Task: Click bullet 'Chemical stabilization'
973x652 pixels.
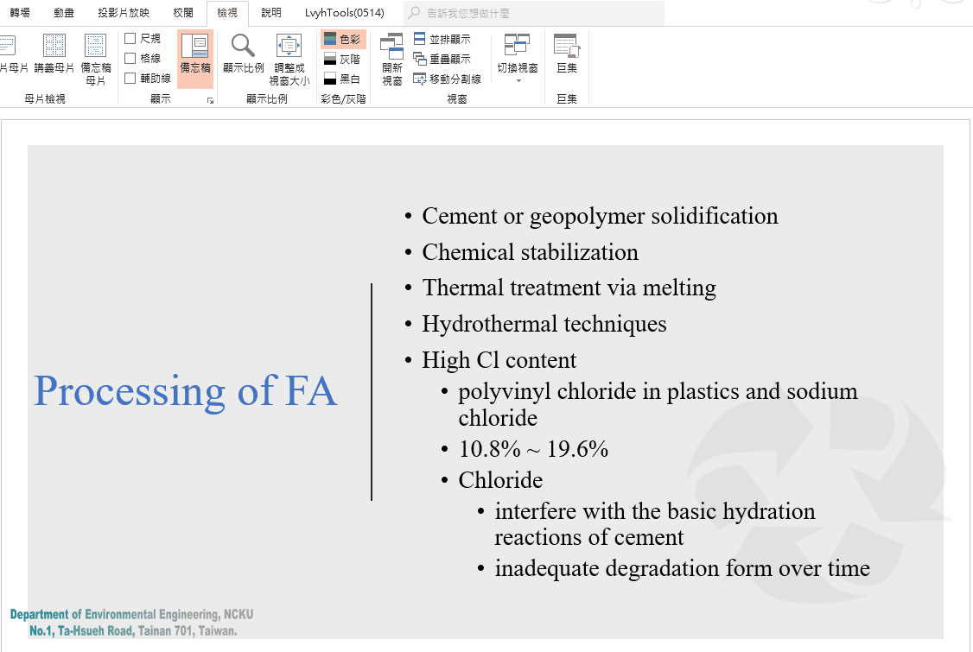Action: (530, 252)
